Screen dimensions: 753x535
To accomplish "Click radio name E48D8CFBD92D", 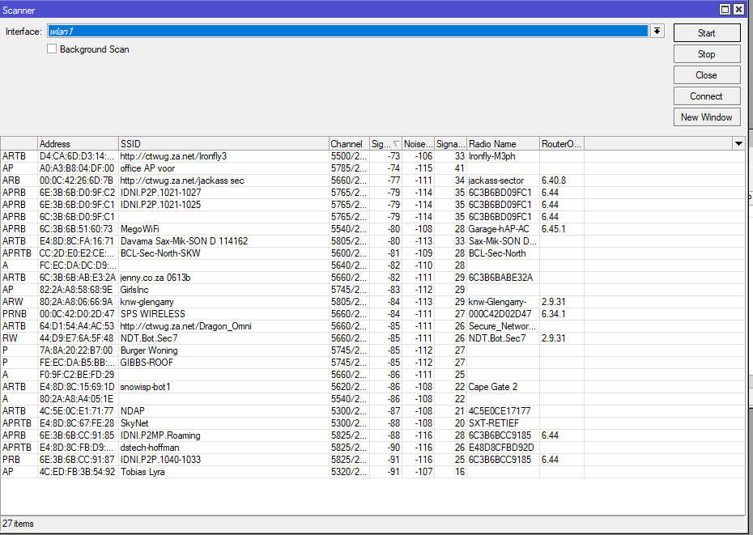I will coord(501,447).
